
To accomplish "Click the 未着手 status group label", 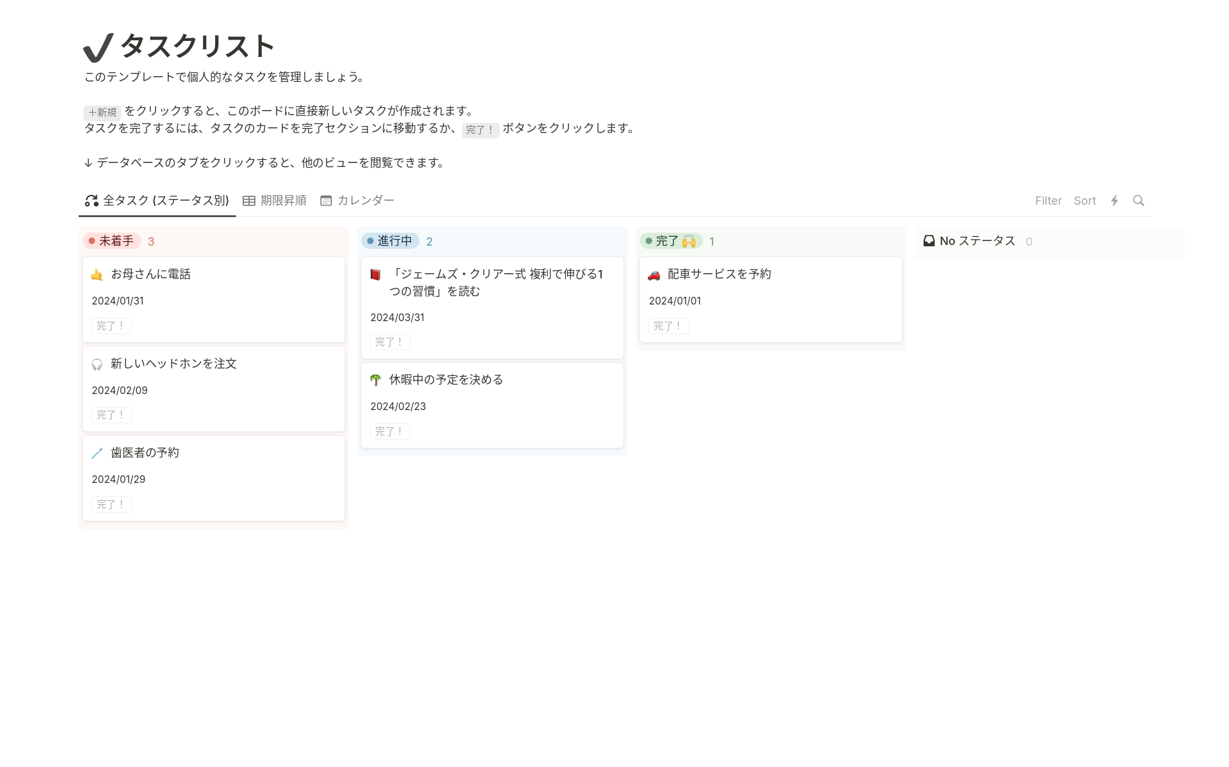I will [x=112, y=241].
